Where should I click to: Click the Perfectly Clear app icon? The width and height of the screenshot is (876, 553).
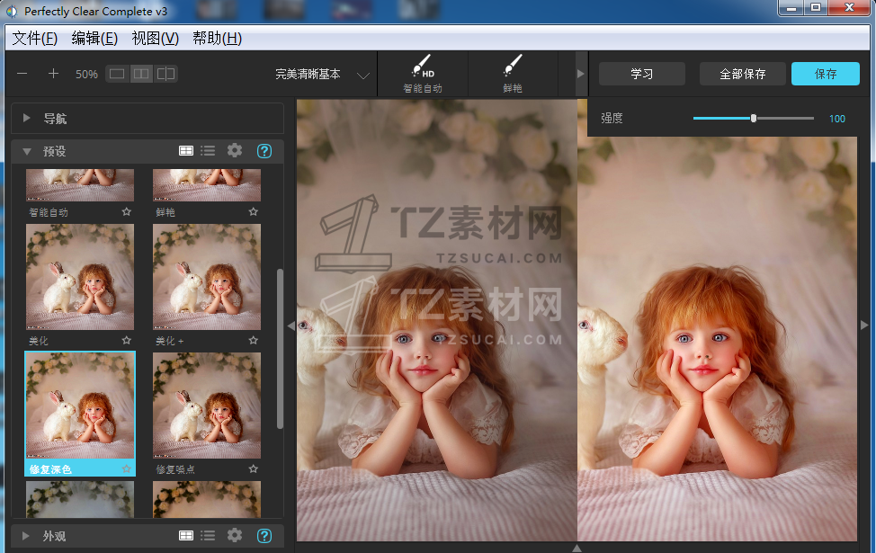(12, 11)
